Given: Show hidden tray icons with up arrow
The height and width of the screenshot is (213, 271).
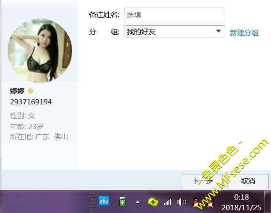Looking at the screenshot, I should (137, 202).
